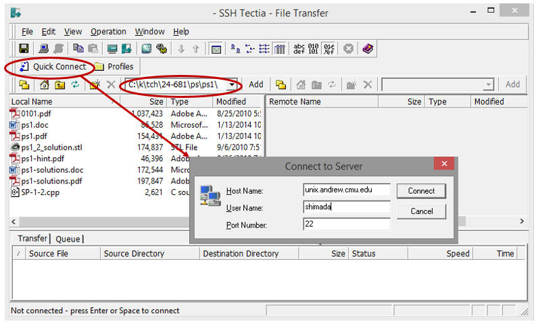Expand the remote path dropdown arrow
The image size is (536, 324).
[x=489, y=84]
